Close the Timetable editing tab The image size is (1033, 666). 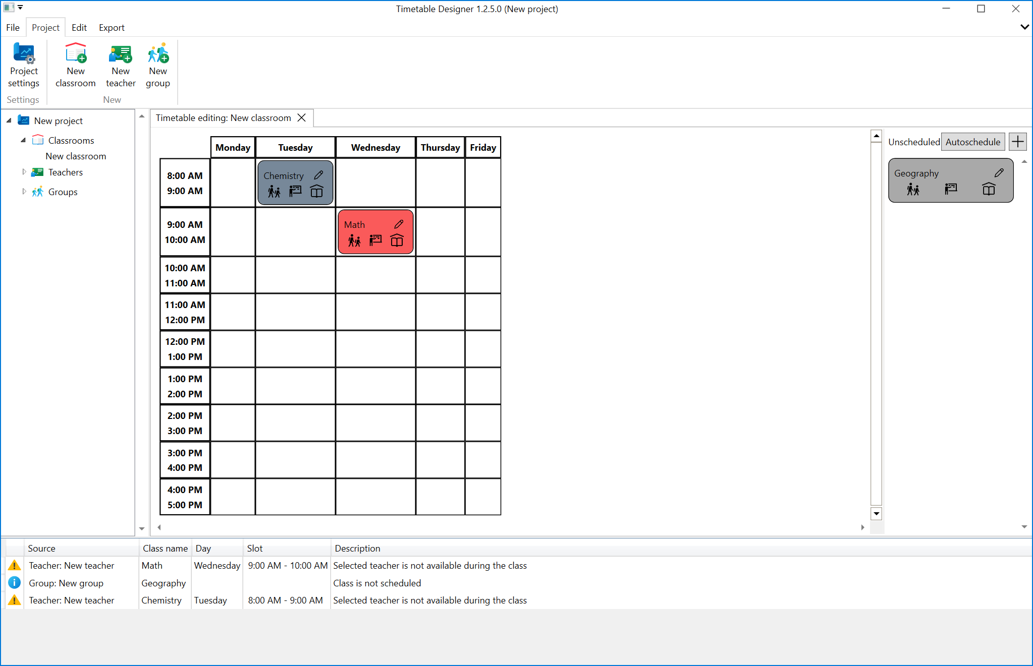pos(302,117)
